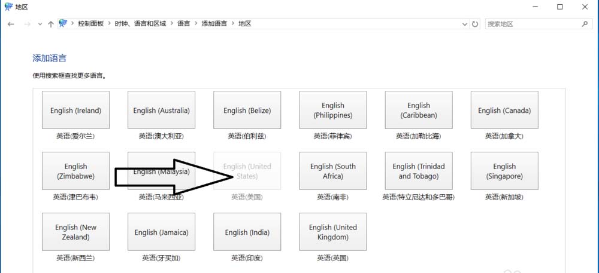Open recent locations dropdown arrow
Screen dimensions: 599x273
coord(40,24)
